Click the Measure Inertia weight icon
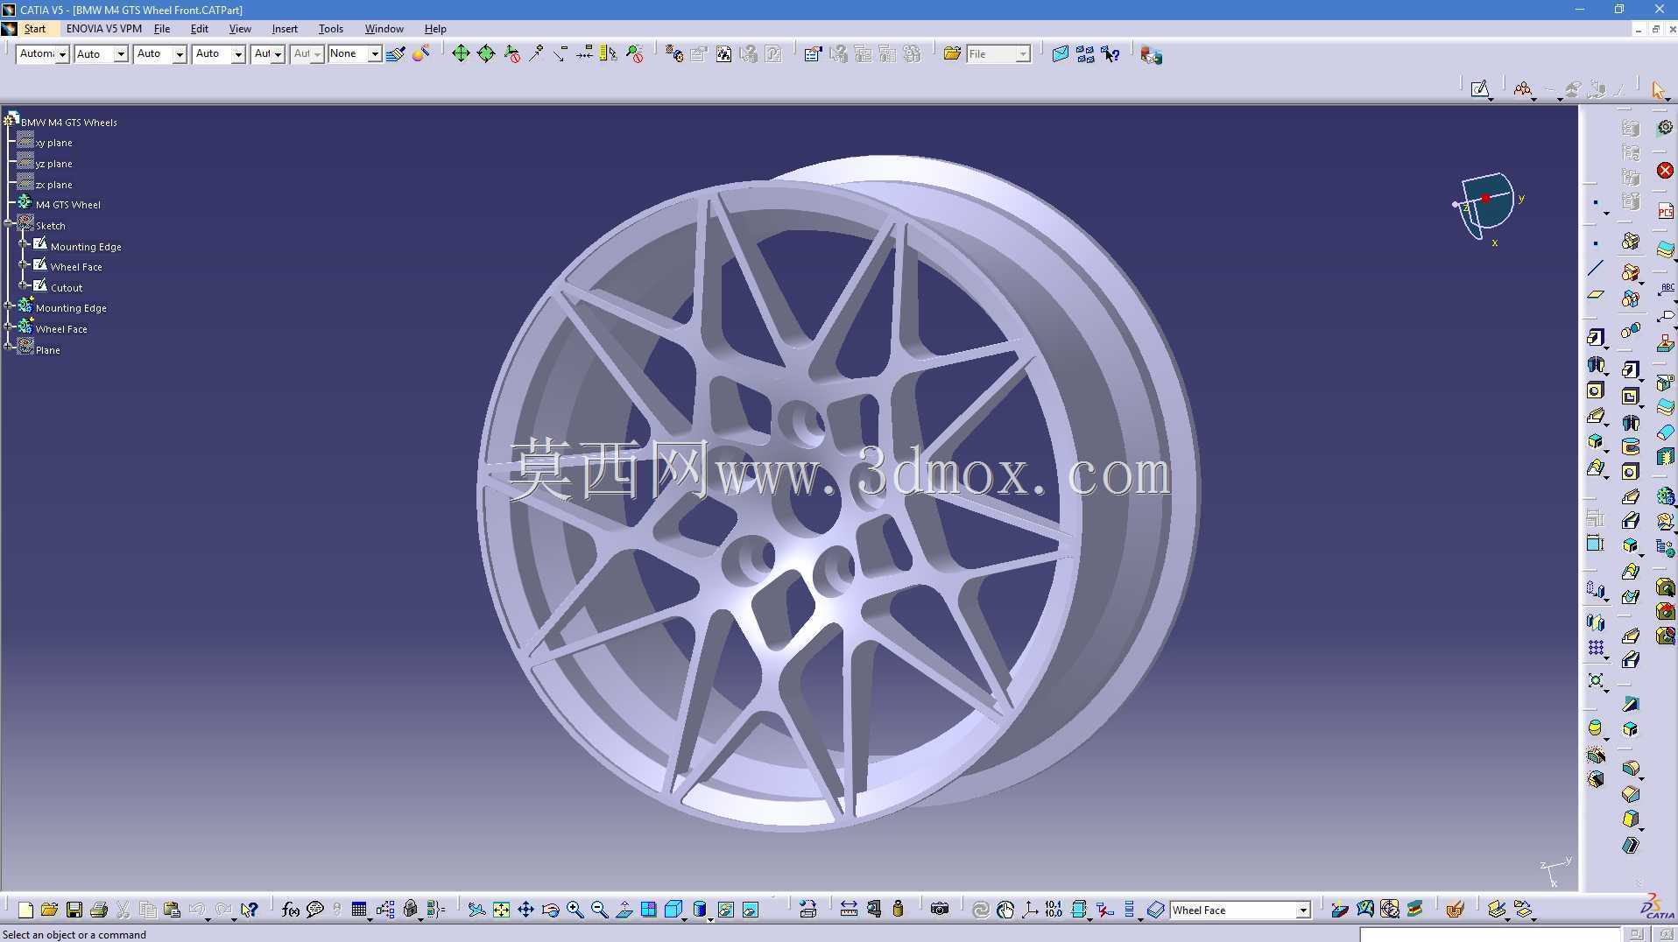 (898, 910)
